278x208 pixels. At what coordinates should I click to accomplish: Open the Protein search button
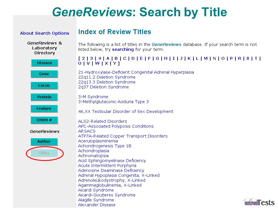[44, 97]
